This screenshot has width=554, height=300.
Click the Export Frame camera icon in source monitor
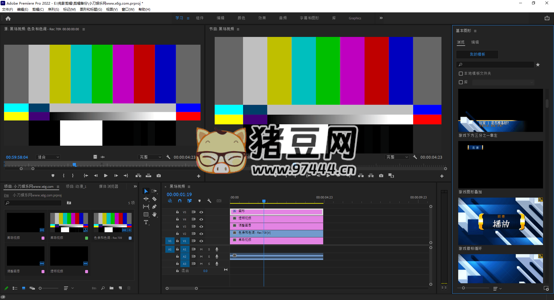tap(159, 176)
